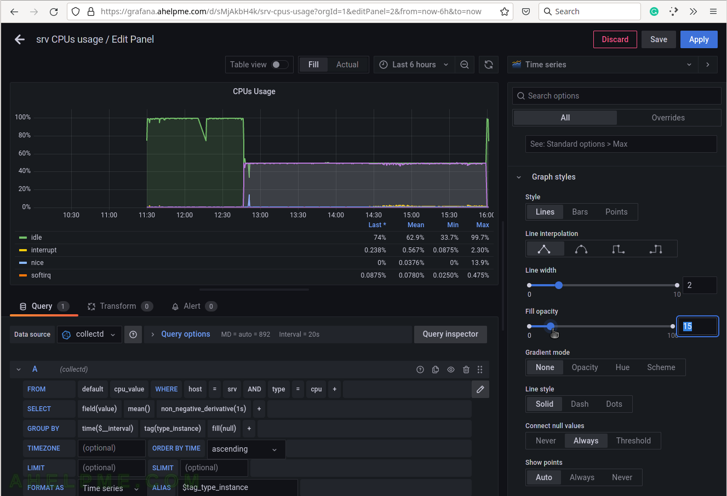Duplicate query A
The image size is (727, 496).
point(436,370)
